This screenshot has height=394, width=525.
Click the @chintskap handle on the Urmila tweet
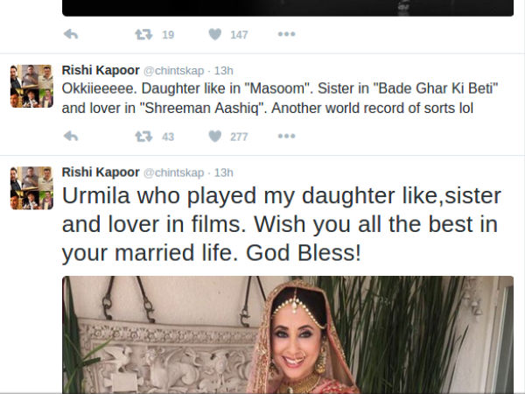(175, 172)
